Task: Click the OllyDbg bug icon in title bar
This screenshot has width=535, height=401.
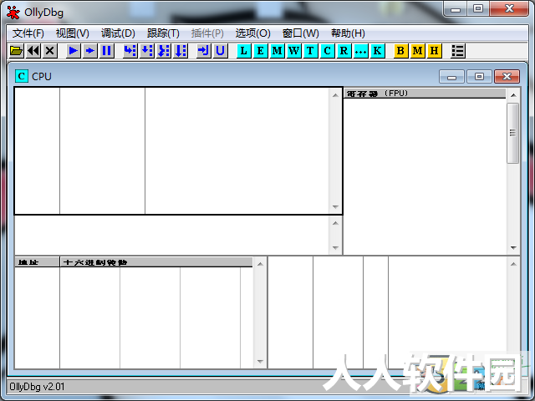Action: tap(13, 13)
